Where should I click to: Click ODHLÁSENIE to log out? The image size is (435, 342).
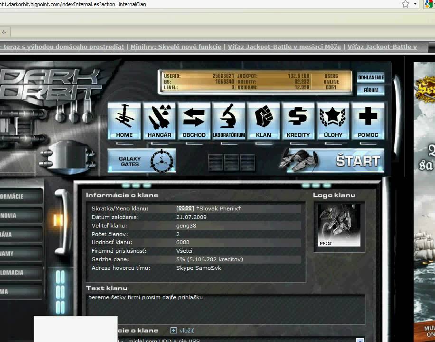(x=370, y=77)
